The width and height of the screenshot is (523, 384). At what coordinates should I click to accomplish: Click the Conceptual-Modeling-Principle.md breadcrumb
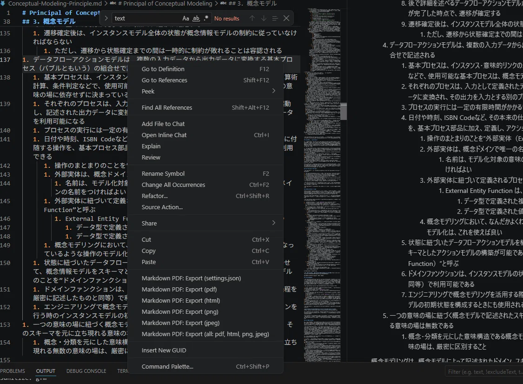point(55,3)
